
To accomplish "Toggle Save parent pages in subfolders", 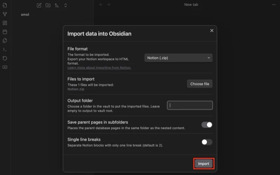I will coord(207,125).
